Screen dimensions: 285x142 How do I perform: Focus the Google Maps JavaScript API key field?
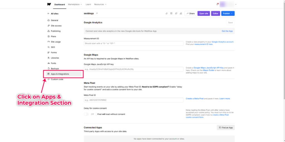134,69
